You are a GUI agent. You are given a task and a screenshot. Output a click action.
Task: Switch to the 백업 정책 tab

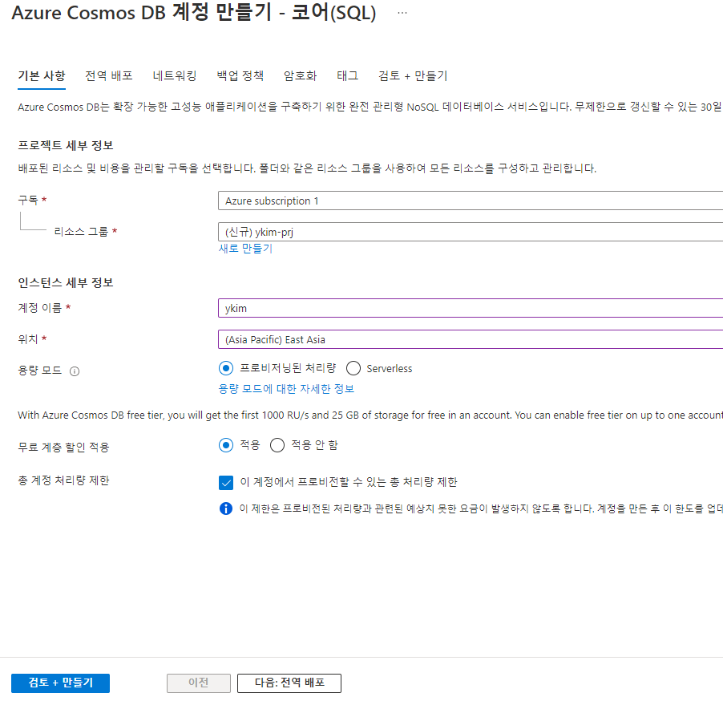click(240, 75)
